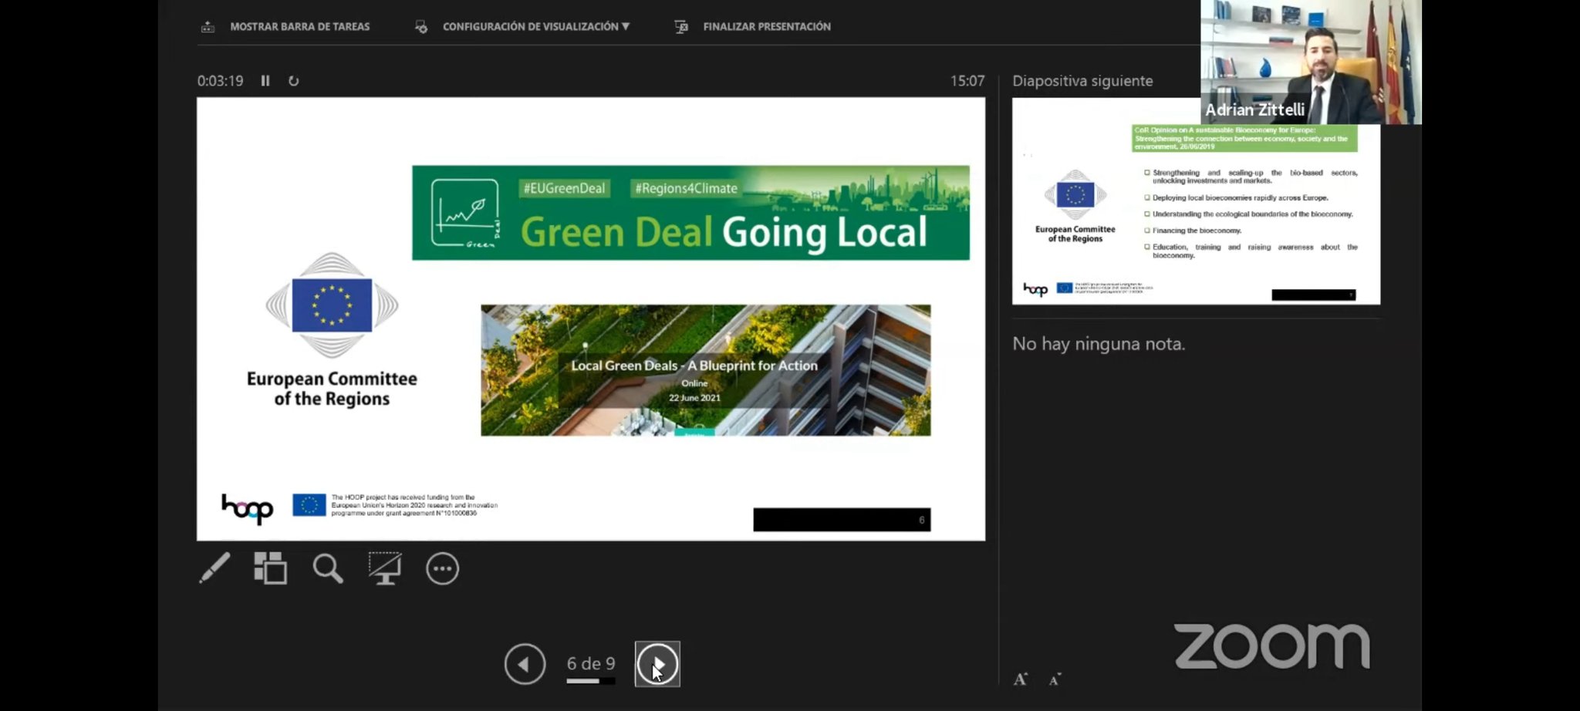Click the Green Deal Going Local banner
Screen dimensions: 1580x711
pos(690,213)
